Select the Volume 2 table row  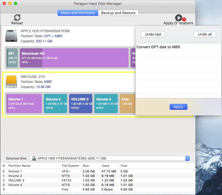point(98,176)
